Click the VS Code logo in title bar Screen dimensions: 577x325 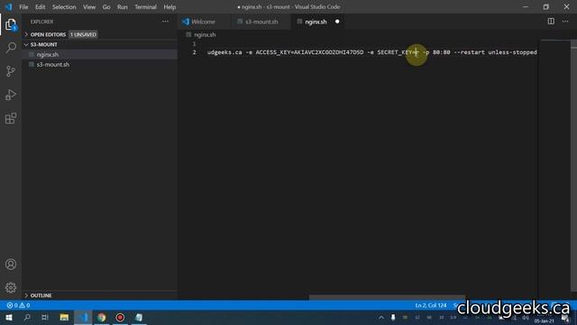(8, 6)
